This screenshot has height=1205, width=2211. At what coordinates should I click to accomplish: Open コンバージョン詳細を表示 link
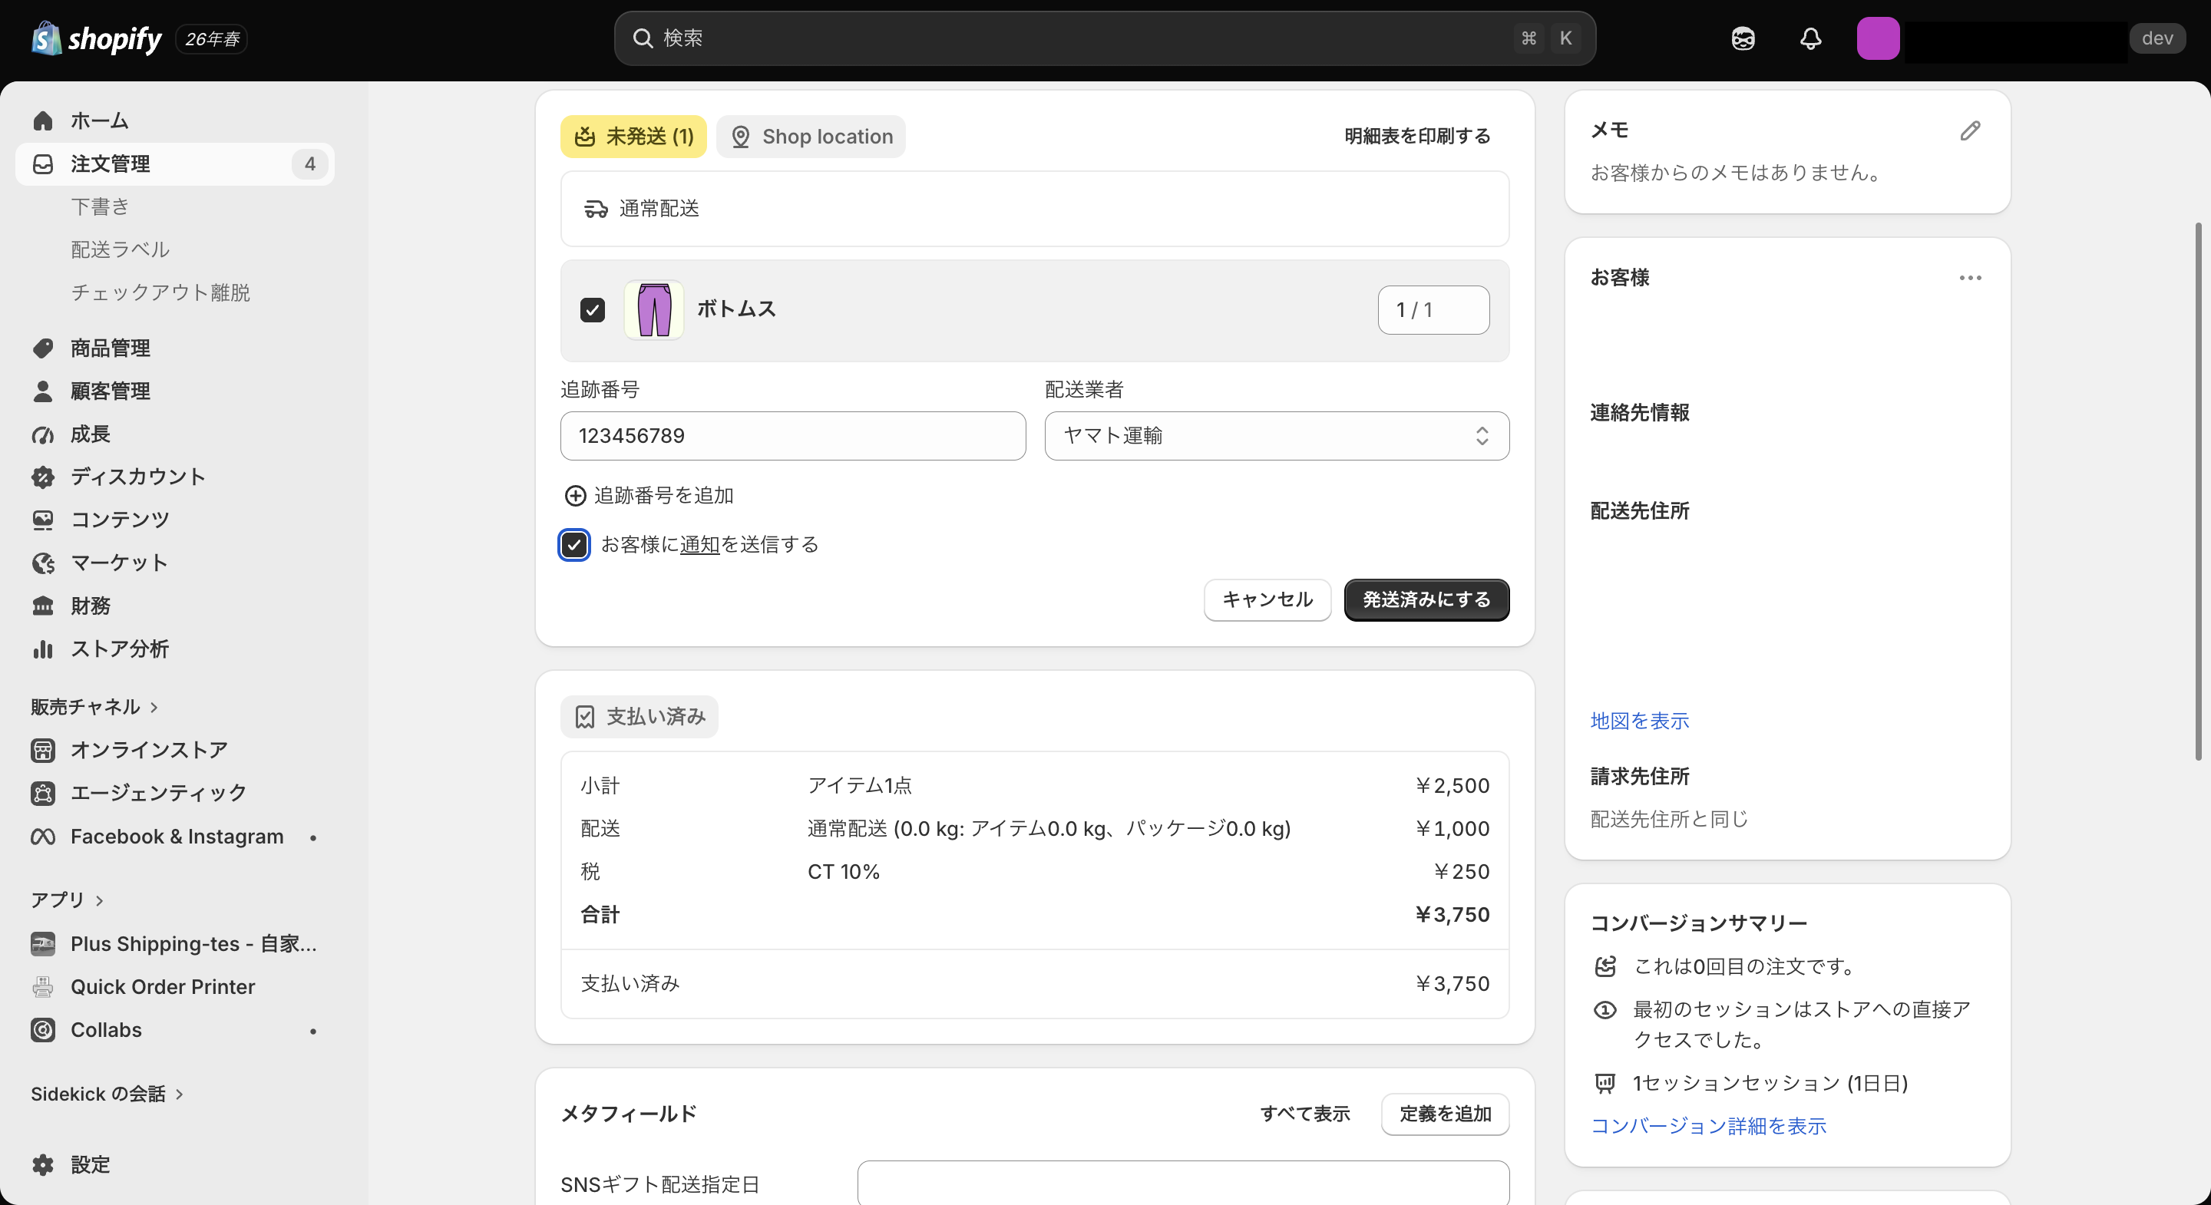coord(1708,1126)
